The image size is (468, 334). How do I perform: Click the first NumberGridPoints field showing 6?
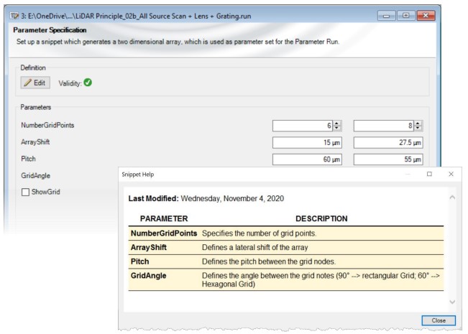[303, 126]
